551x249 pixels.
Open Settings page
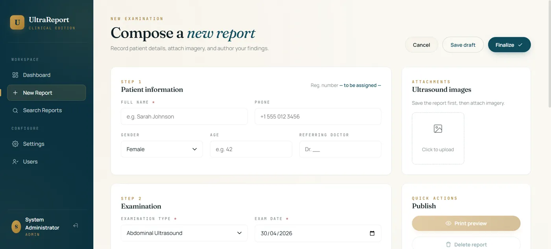pos(46,144)
